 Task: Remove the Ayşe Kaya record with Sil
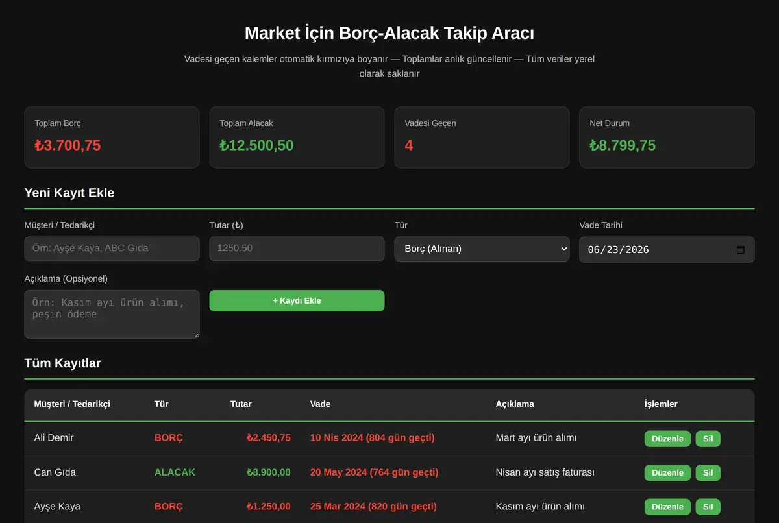708,507
